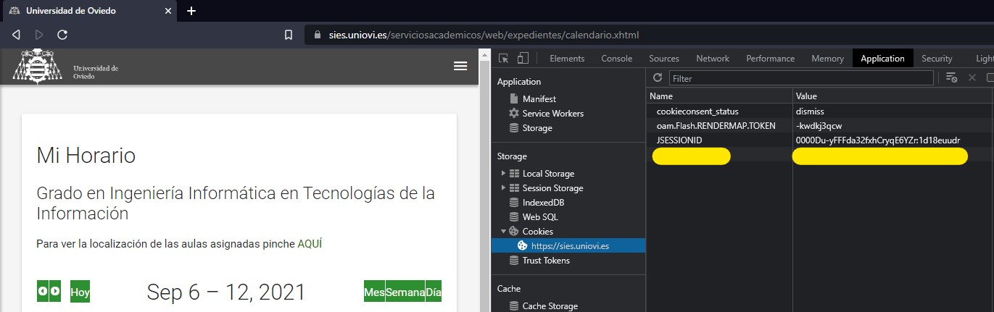Go to next week with right arrow
Viewport: 994px width, 312px height.
point(55,291)
